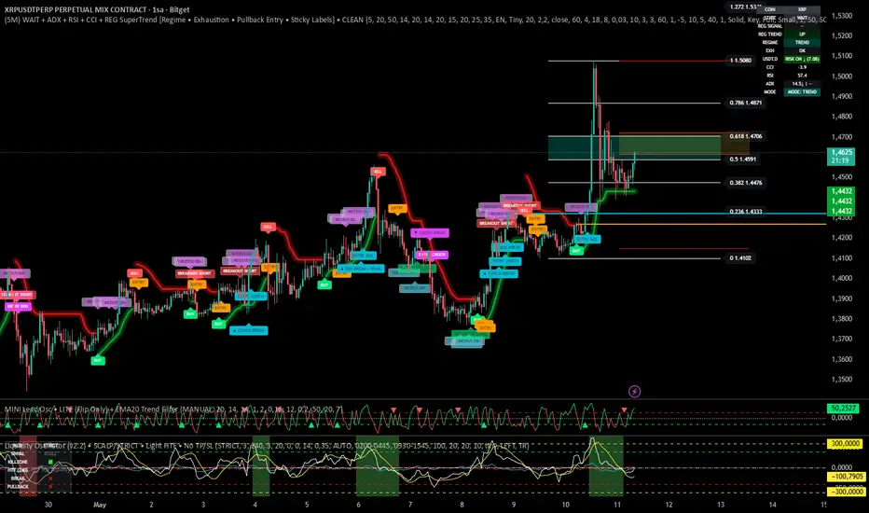Click the date 10 on the time axis
869x513 pixels.
coord(565,505)
